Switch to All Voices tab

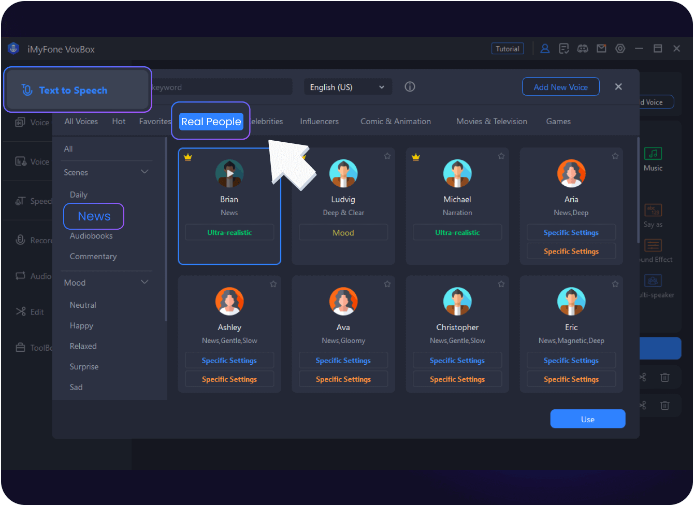(81, 121)
